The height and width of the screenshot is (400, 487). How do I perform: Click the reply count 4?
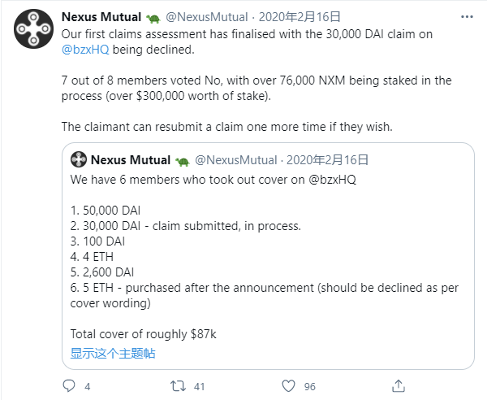[87, 386]
